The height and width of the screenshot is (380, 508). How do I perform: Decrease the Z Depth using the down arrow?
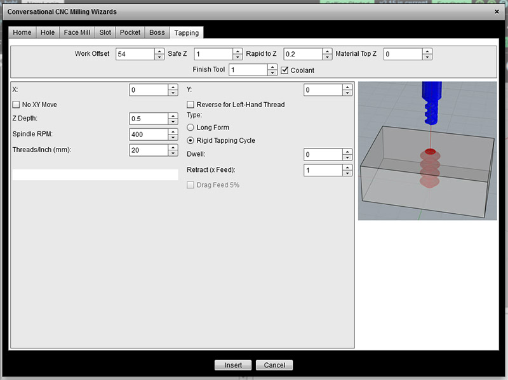coord(173,121)
